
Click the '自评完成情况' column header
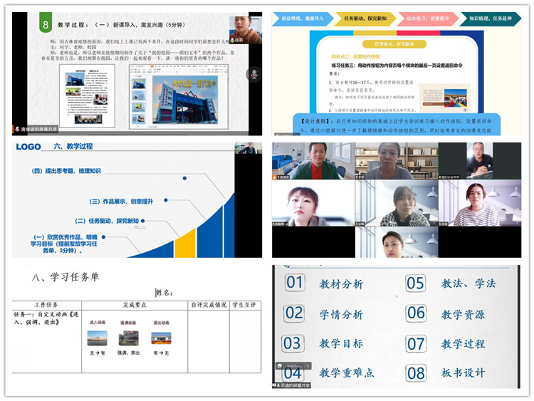point(209,305)
